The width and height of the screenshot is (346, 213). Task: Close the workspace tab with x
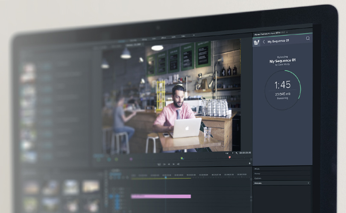point(194,35)
